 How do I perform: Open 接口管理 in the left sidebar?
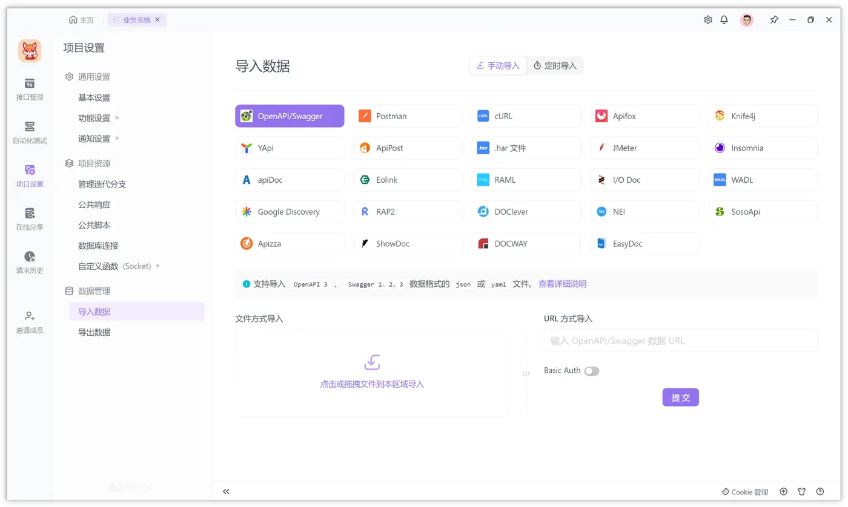click(30, 89)
